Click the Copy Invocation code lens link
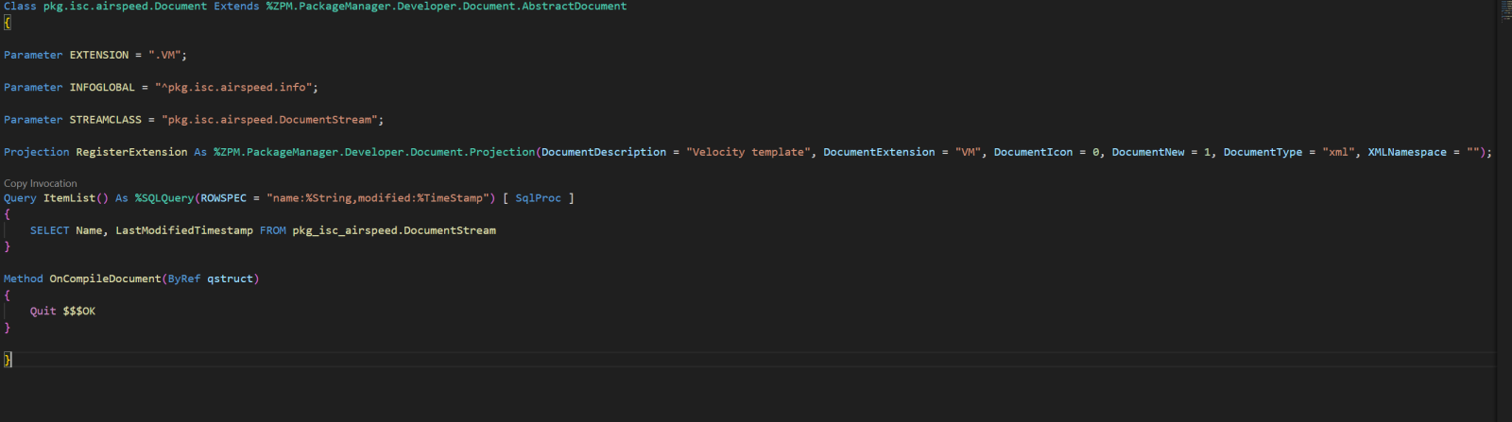 coord(41,183)
